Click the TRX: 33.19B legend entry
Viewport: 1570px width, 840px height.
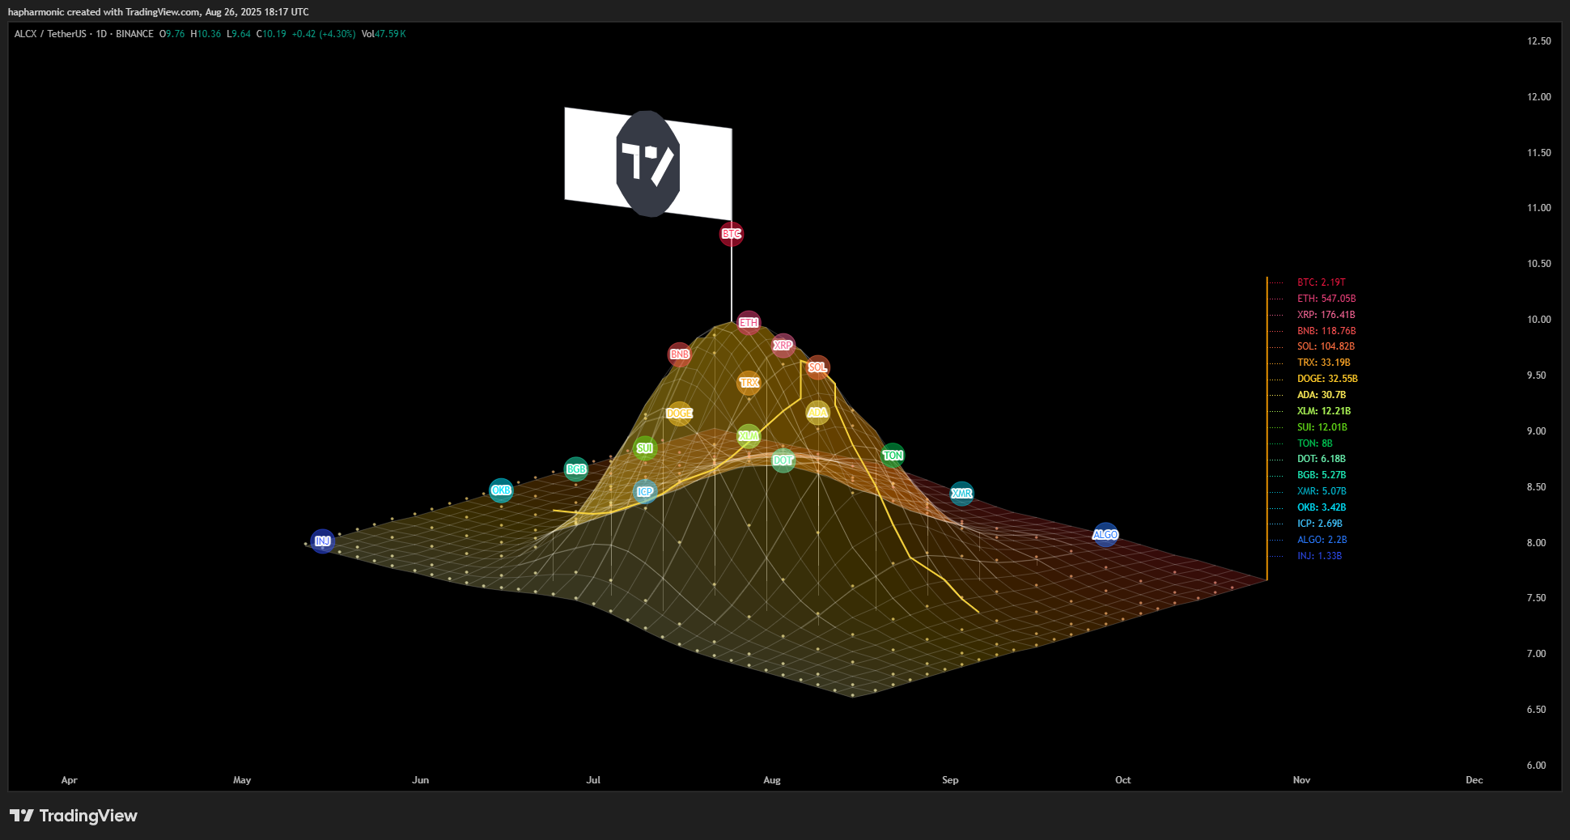1323,363
